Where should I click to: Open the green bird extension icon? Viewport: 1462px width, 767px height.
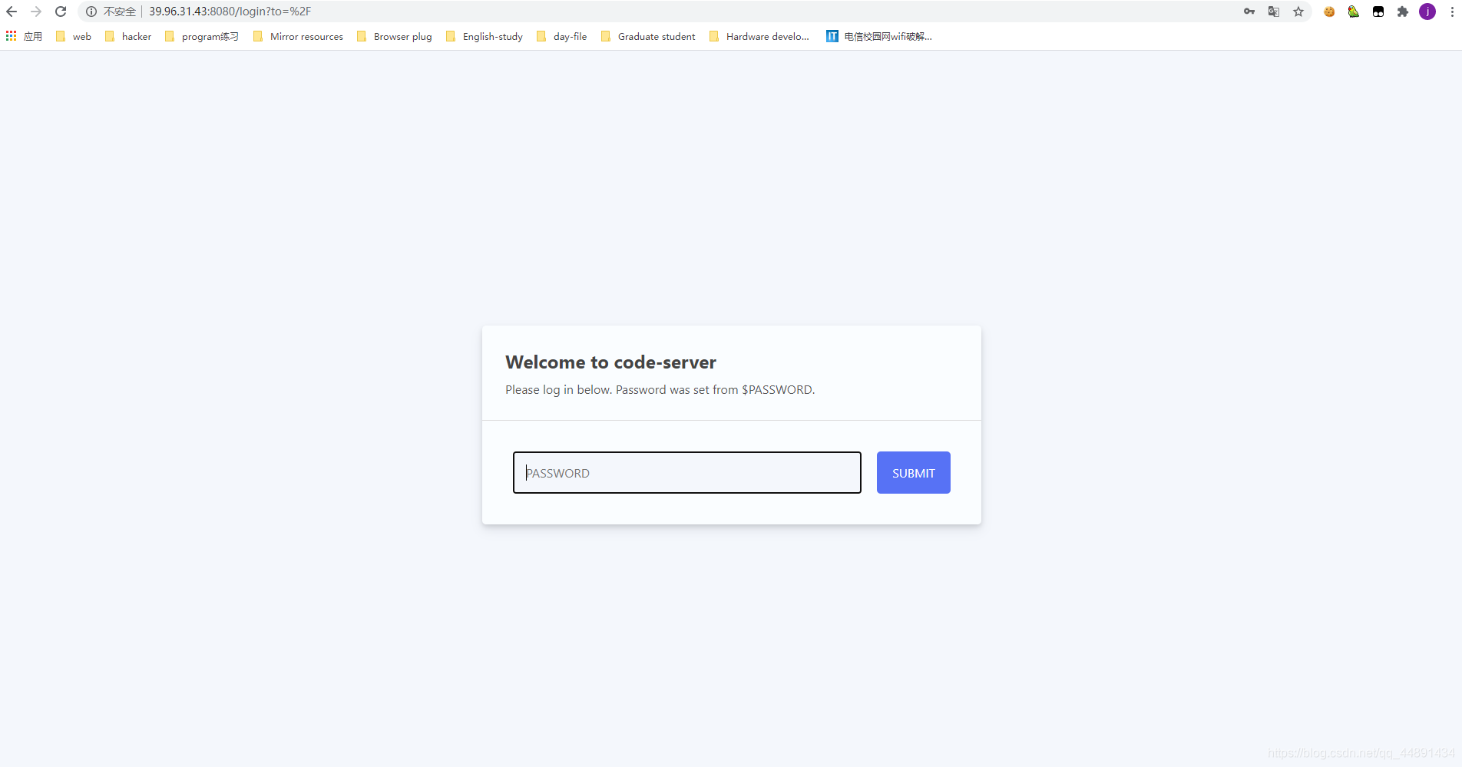[1354, 12]
